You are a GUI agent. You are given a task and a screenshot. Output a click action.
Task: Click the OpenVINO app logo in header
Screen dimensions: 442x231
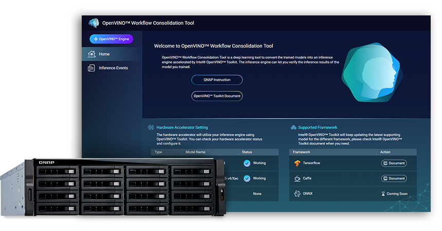click(x=93, y=23)
